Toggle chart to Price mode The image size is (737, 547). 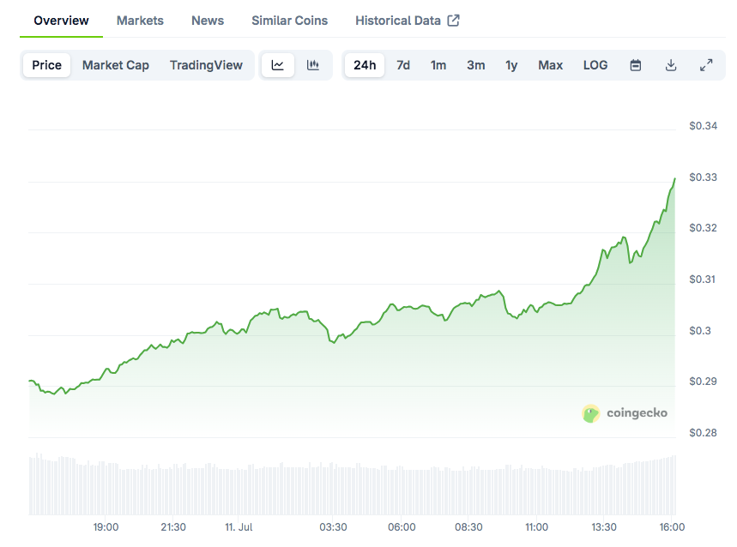coord(46,65)
